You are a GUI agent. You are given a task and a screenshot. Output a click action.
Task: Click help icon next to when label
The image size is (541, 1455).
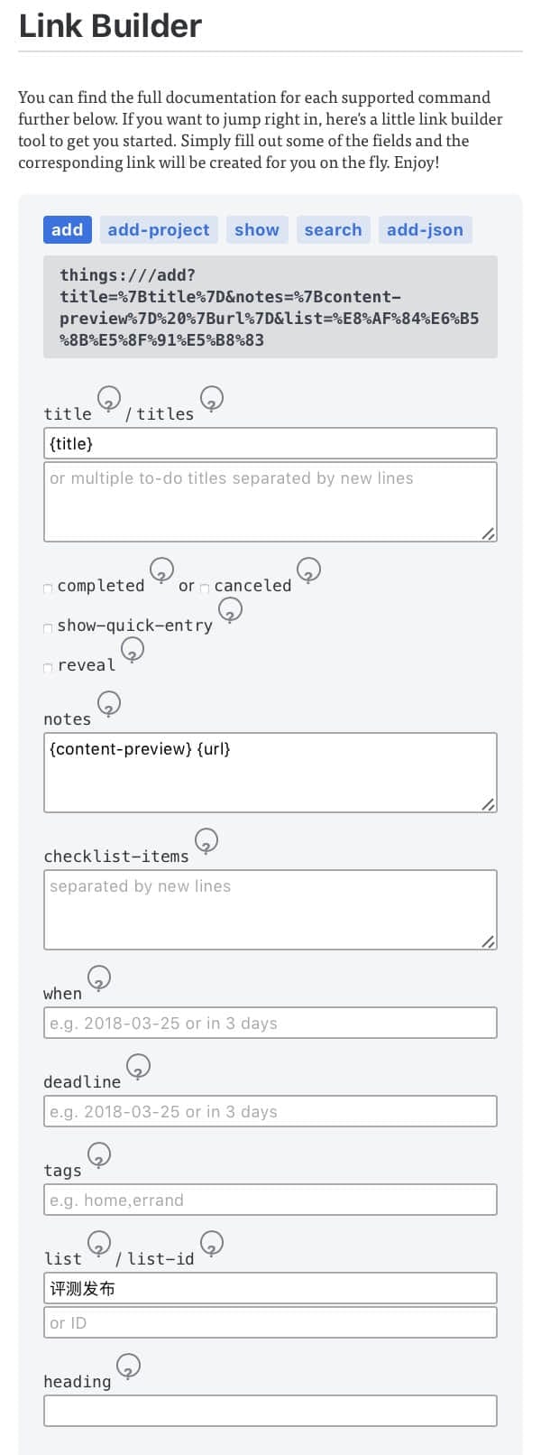coord(99,978)
